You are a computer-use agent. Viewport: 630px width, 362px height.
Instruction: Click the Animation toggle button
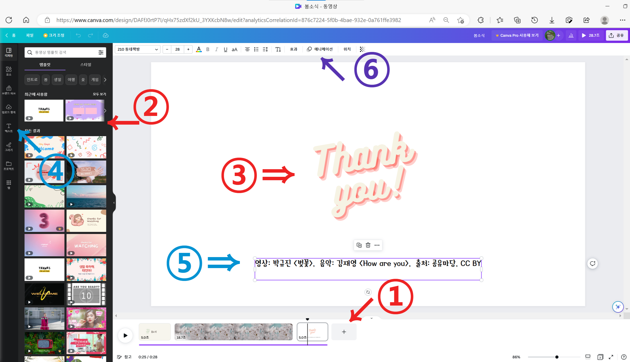tap(320, 49)
